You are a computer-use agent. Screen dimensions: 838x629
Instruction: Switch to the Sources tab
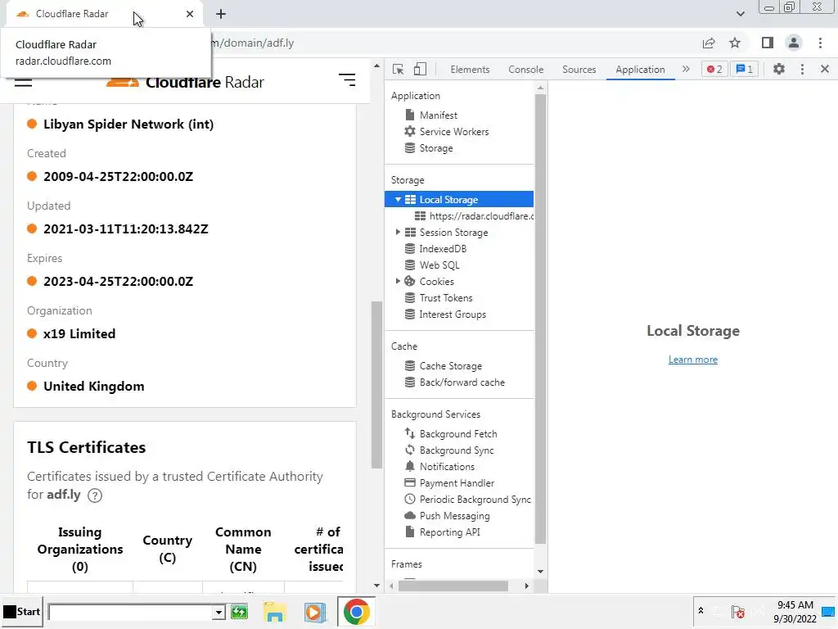tap(579, 70)
